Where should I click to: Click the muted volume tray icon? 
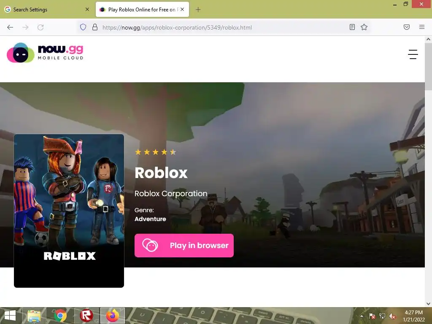pyautogui.click(x=392, y=316)
